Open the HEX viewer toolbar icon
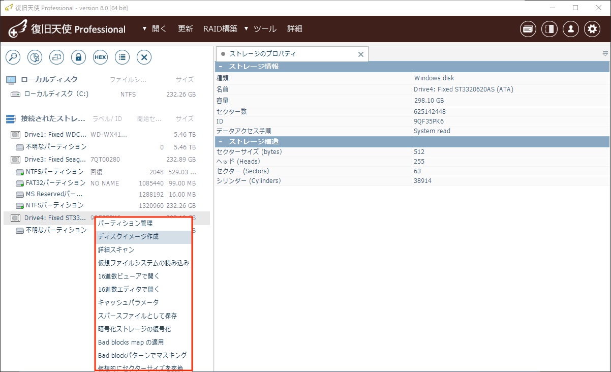 pos(100,57)
